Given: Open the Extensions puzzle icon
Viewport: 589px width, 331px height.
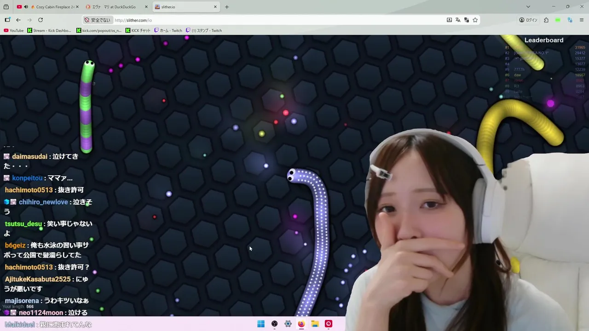Looking at the screenshot, I should pyautogui.click(x=546, y=20).
